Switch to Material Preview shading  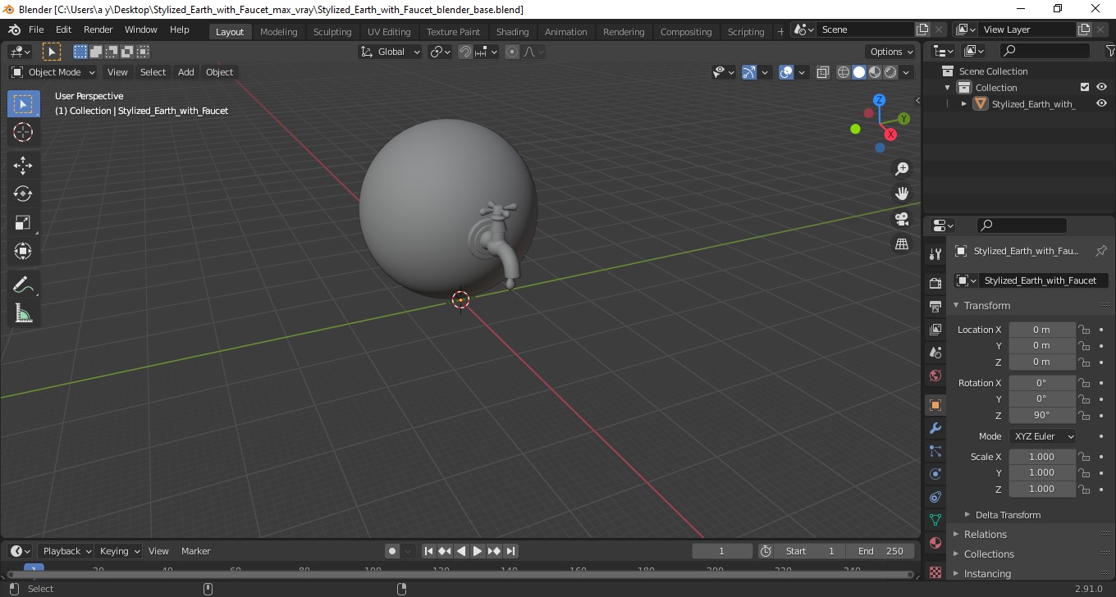[875, 72]
